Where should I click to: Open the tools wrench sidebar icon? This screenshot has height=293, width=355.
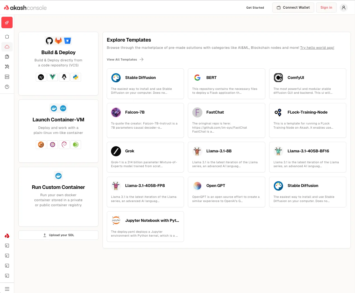click(x=7, y=67)
